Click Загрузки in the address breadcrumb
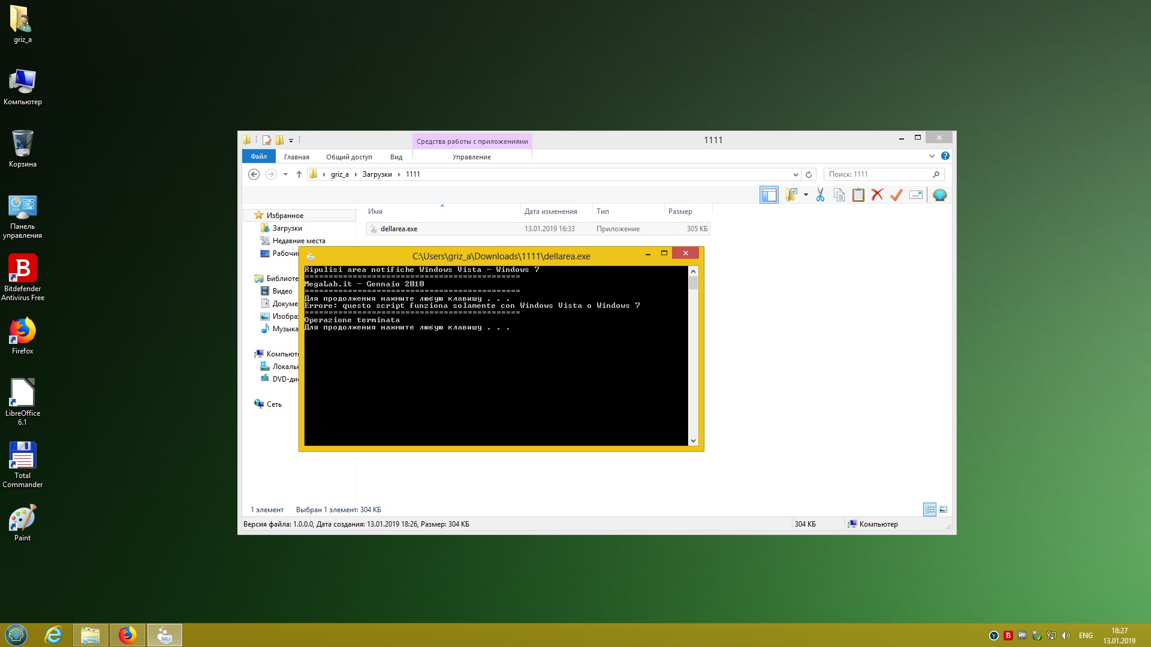The width and height of the screenshot is (1151, 647). pyautogui.click(x=377, y=174)
